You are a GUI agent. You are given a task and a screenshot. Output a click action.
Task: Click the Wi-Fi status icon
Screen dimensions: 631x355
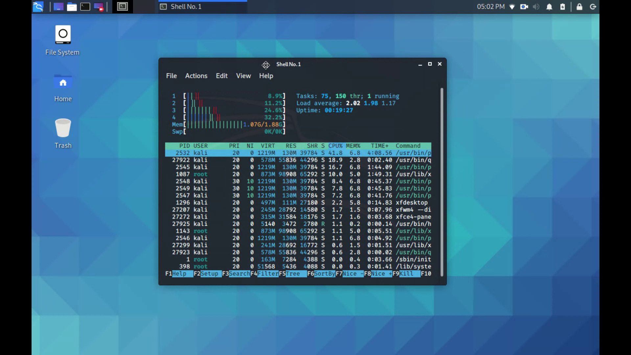512,7
